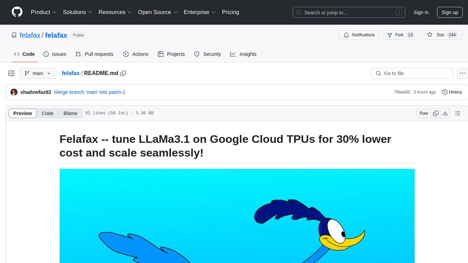Image resolution: width=468 pixels, height=263 pixels.
Task: Expand the Open Source menu
Action: pyautogui.click(x=158, y=12)
